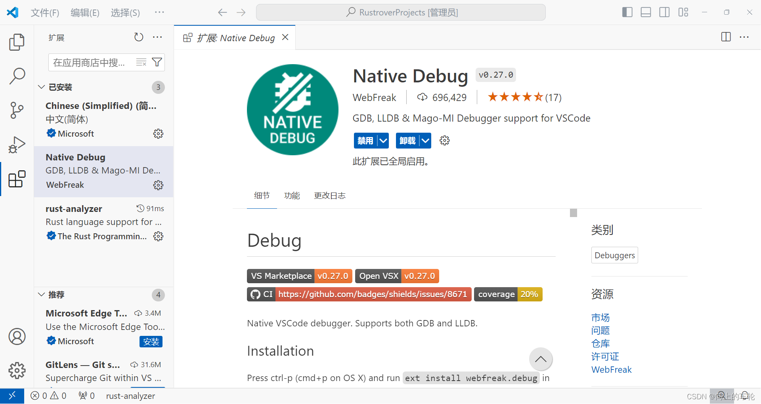Viewport: 761px width, 404px height.
Task: Open Source Control view
Action: point(17,110)
